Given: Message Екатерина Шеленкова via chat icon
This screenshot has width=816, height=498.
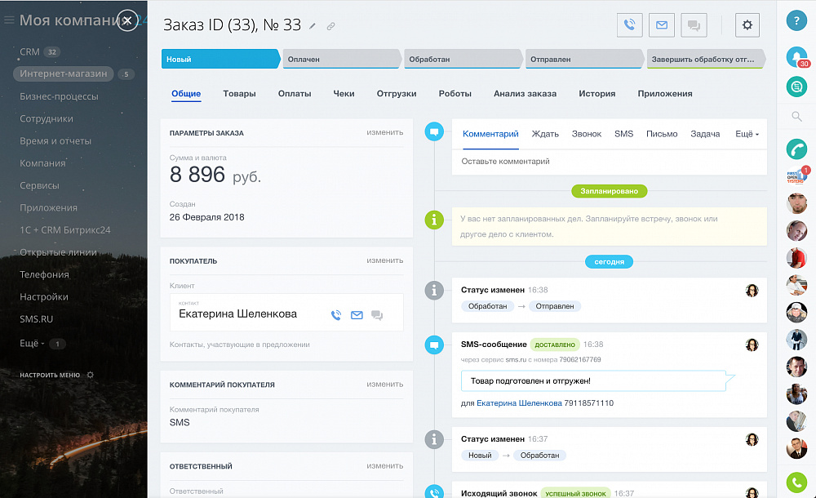Looking at the screenshot, I should coord(377,315).
